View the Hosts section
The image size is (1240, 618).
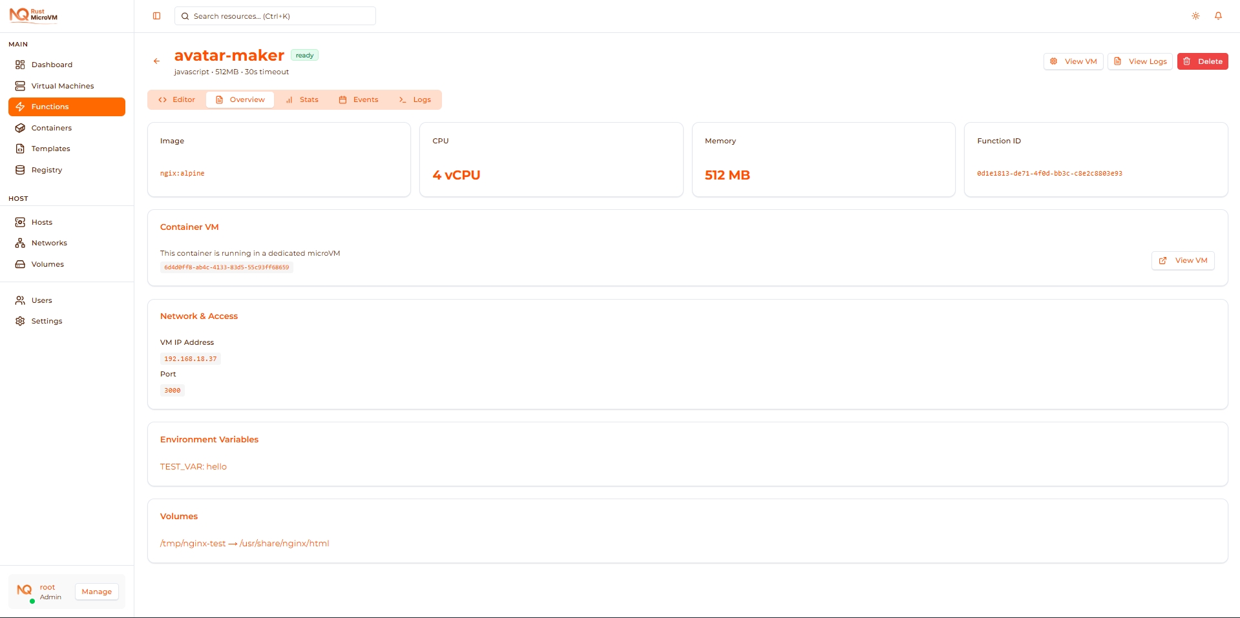click(x=42, y=221)
